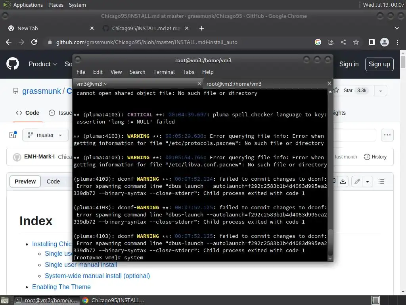Click terminal scrollbar down arrow
This screenshot has width=406, height=305.
coord(330,259)
